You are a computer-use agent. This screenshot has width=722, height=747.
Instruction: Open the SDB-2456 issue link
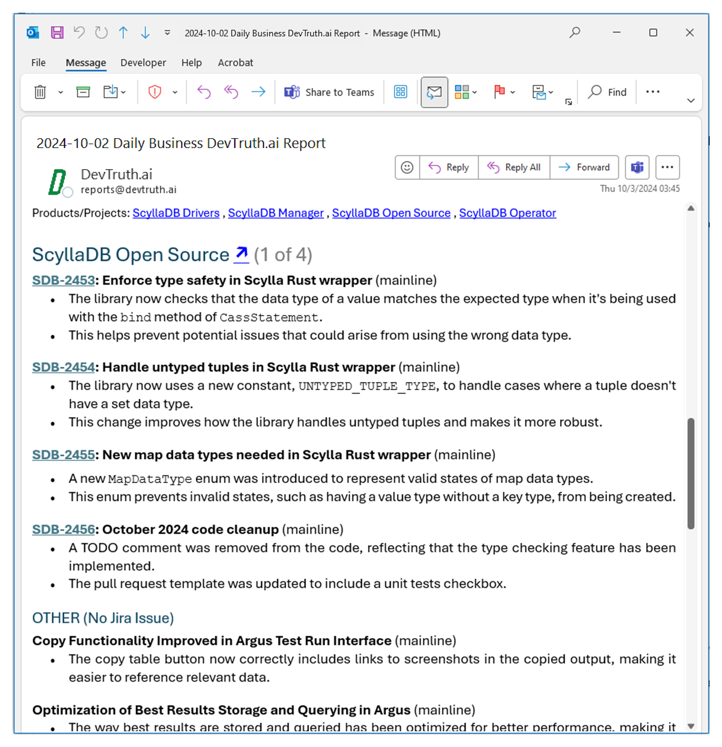[63, 529]
